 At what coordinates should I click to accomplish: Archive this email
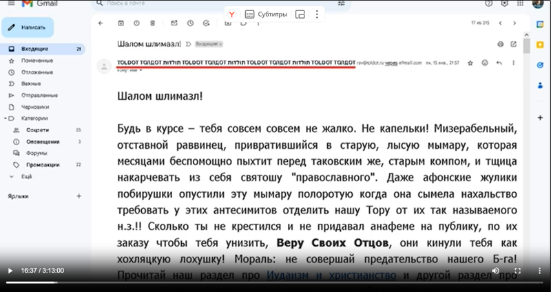click(x=121, y=23)
